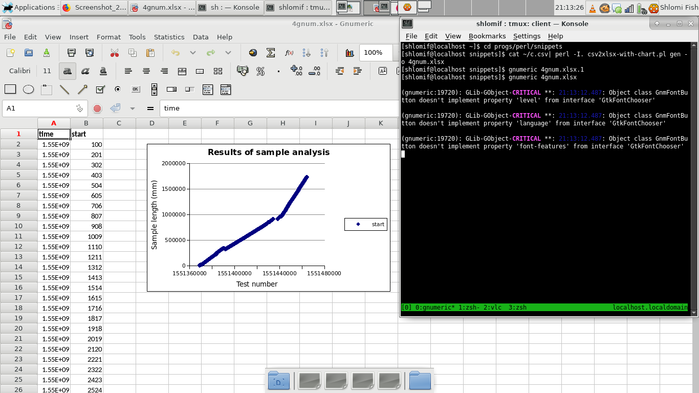Open Gnumeric's Format menu
This screenshot has width=699, height=393.
point(108,37)
